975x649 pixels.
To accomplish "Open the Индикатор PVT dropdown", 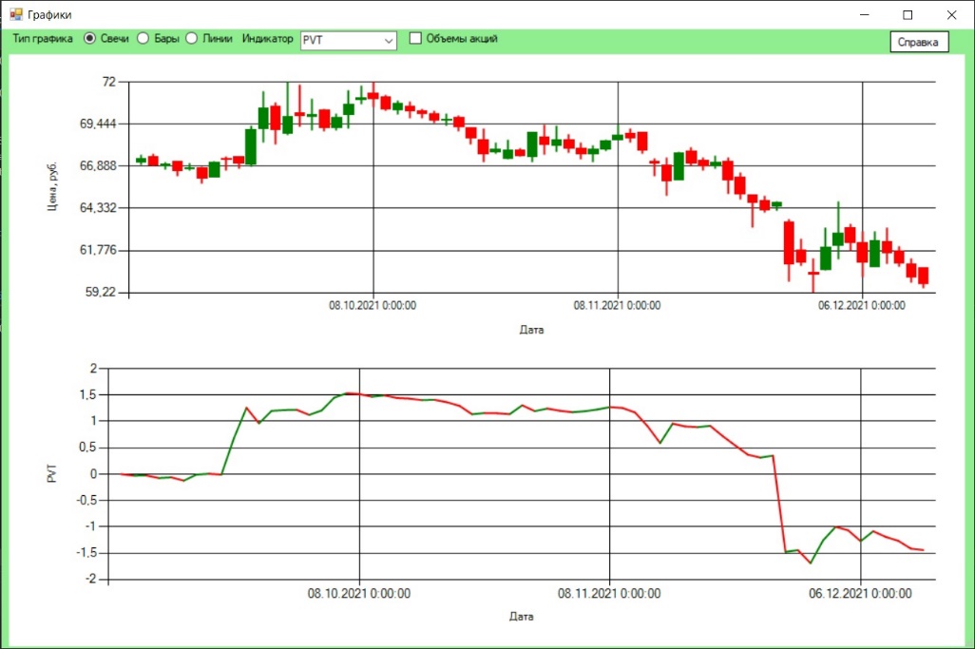I will click(x=348, y=41).
